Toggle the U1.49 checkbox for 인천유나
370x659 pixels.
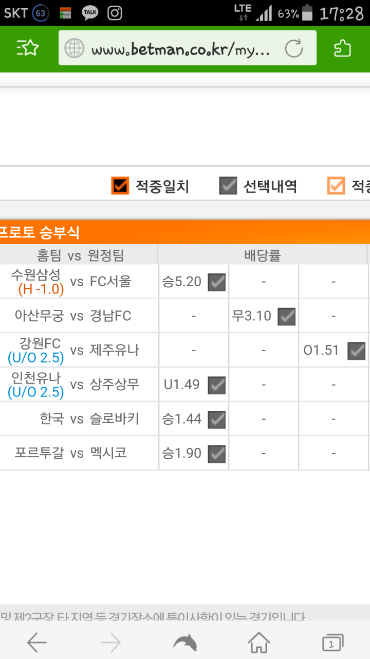(x=216, y=386)
